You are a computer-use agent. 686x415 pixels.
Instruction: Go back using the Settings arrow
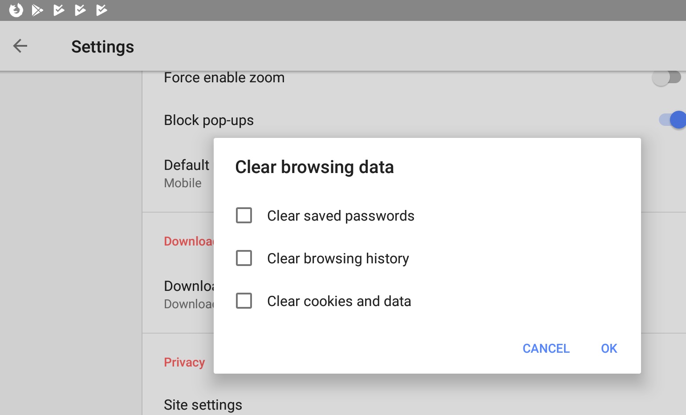tap(20, 46)
